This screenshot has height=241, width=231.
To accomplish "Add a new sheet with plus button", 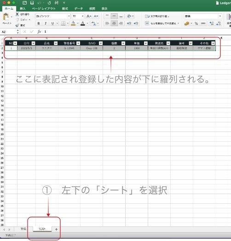I will coord(56,229).
